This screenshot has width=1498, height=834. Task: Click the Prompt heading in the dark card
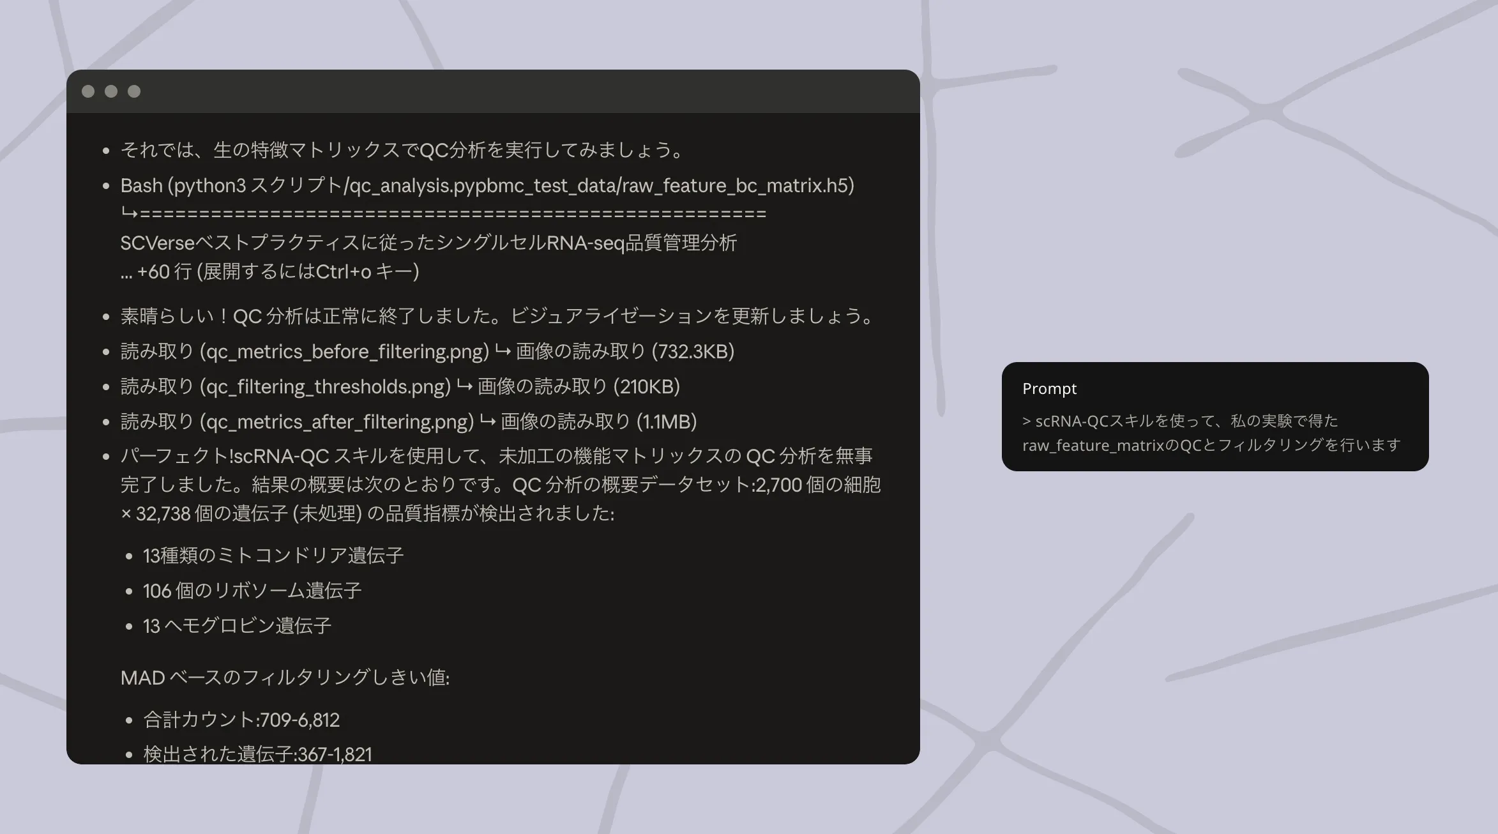click(x=1049, y=389)
